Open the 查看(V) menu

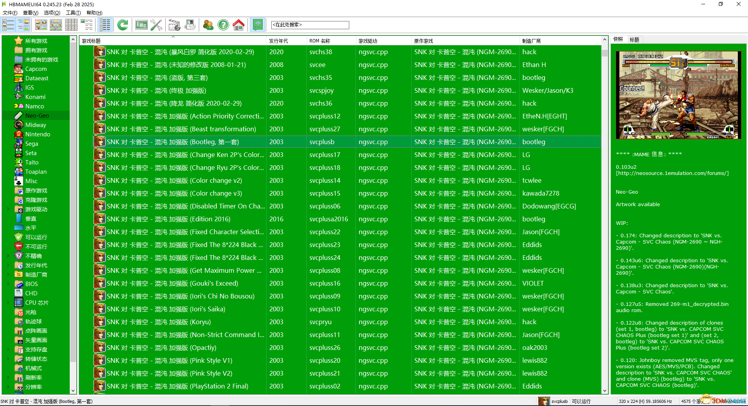(30, 13)
